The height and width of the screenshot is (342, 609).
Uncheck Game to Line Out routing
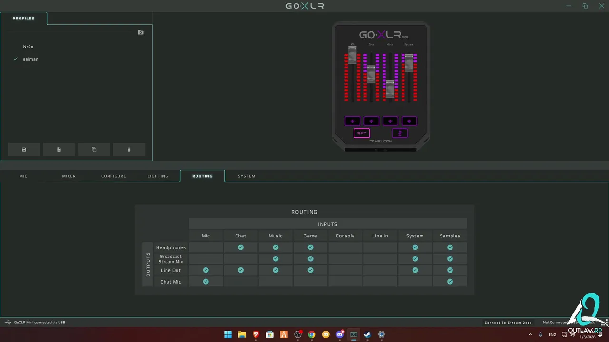click(x=310, y=270)
